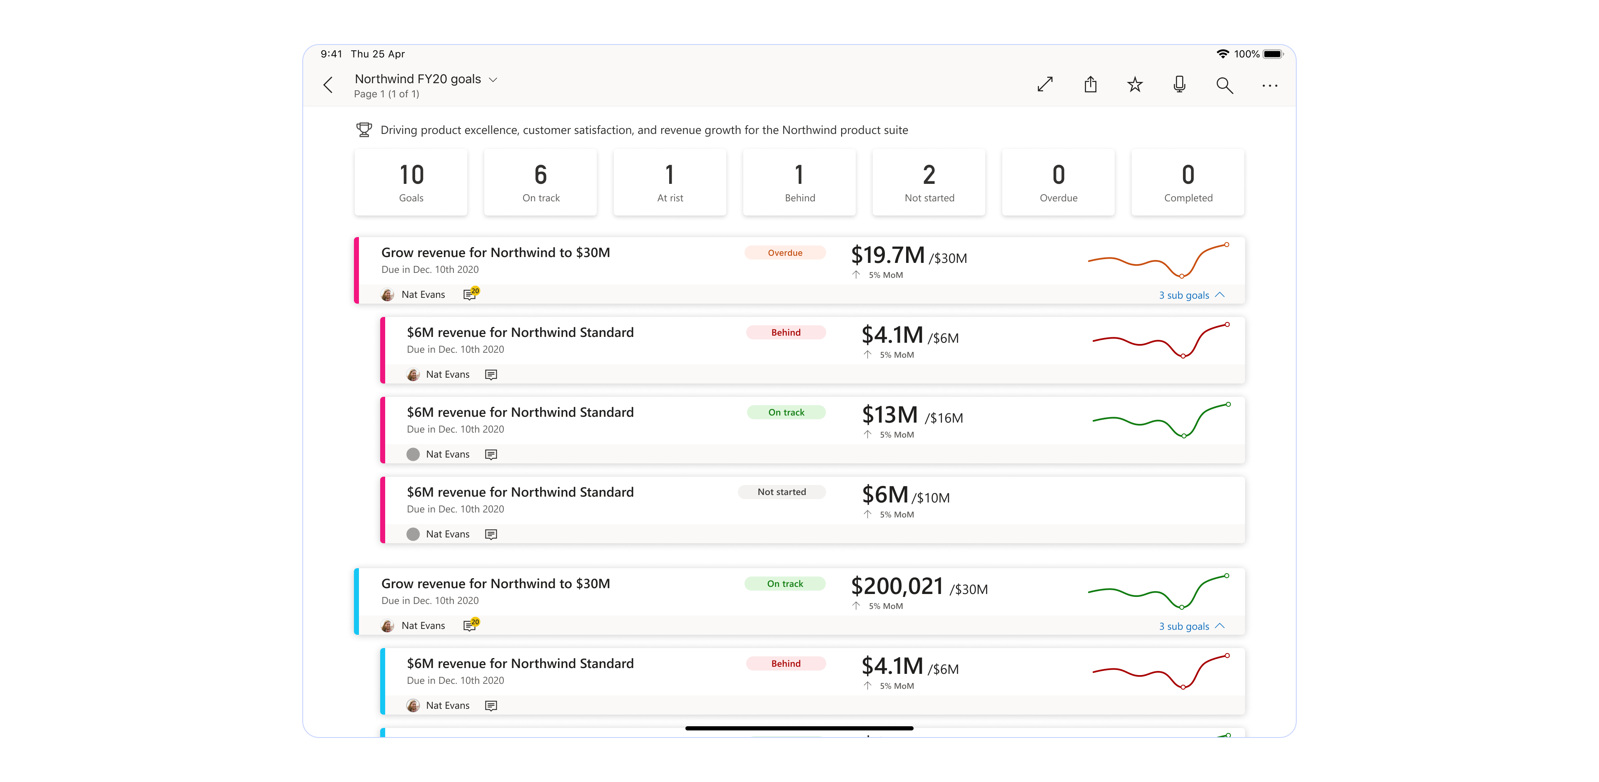Viewport: 1599px width, 782px height.
Task: Collapse 3 sub goals under Overdue goal
Action: pyautogui.click(x=1191, y=295)
